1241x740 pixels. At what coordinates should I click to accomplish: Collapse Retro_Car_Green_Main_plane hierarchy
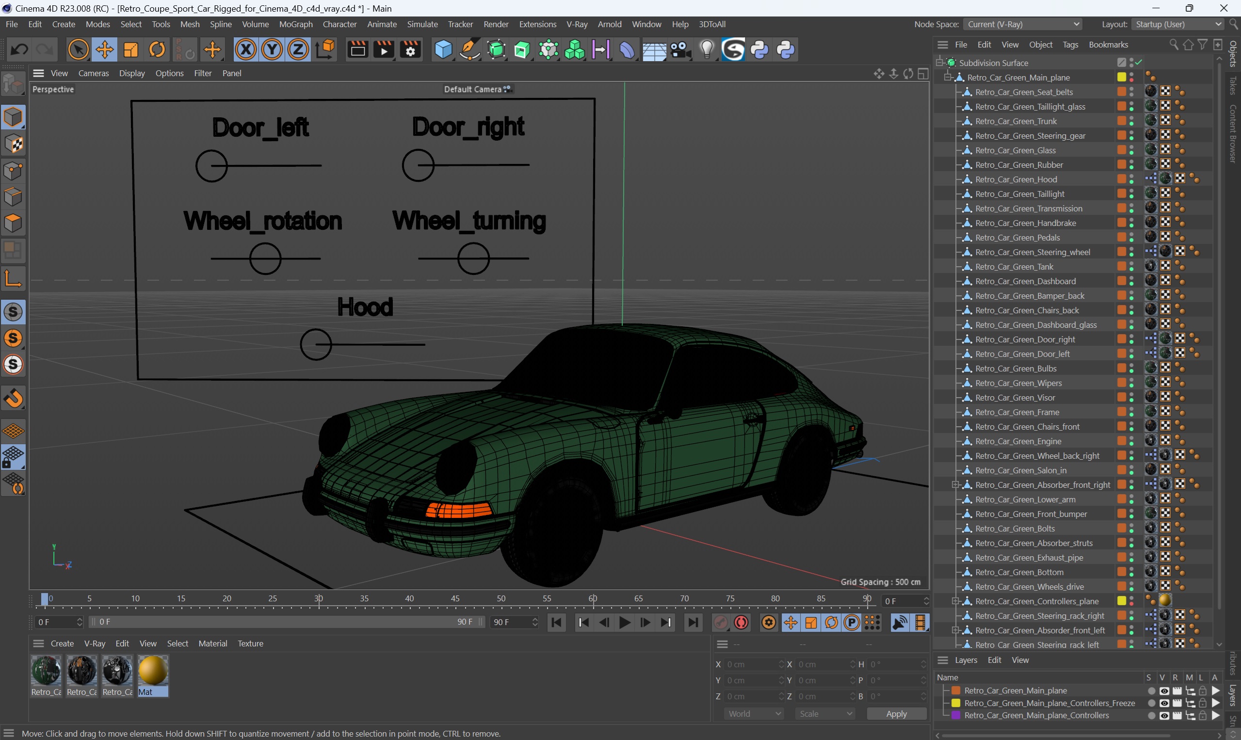[x=947, y=77]
